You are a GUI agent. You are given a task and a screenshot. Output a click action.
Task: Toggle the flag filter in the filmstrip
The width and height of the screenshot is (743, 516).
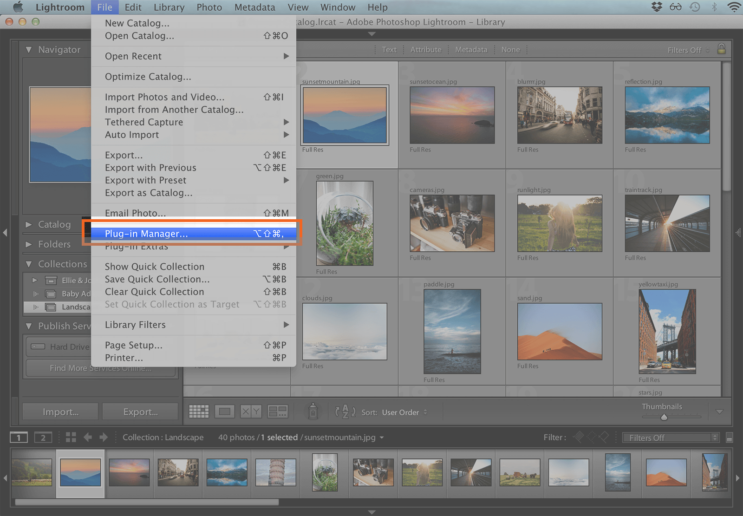[579, 437]
